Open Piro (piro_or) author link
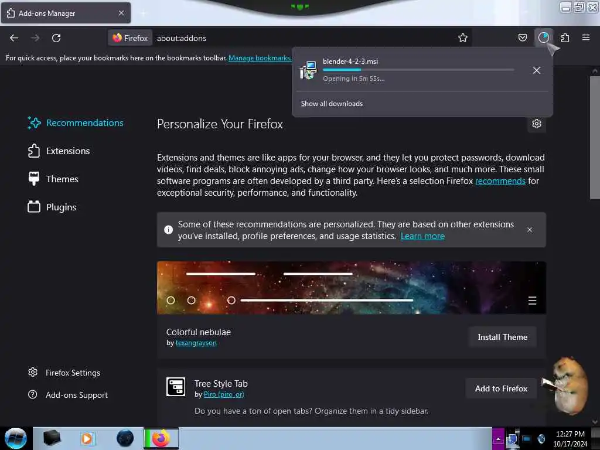Image resolution: width=600 pixels, height=450 pixels. (224, 394)
